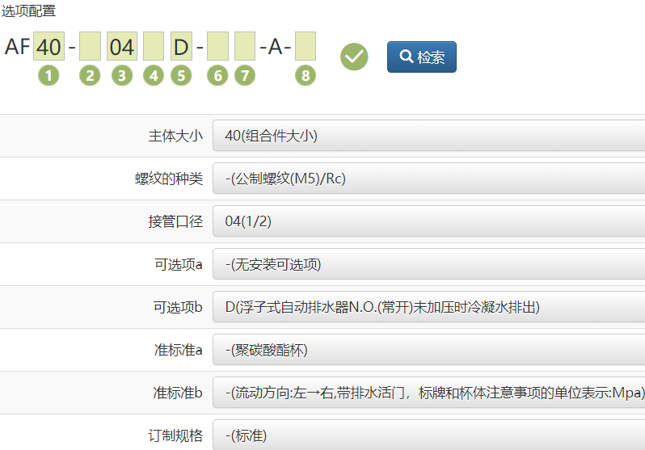645x450 pixels.
Task: Open the 螺纹的种类 dropdown
Action: point(428,179)
